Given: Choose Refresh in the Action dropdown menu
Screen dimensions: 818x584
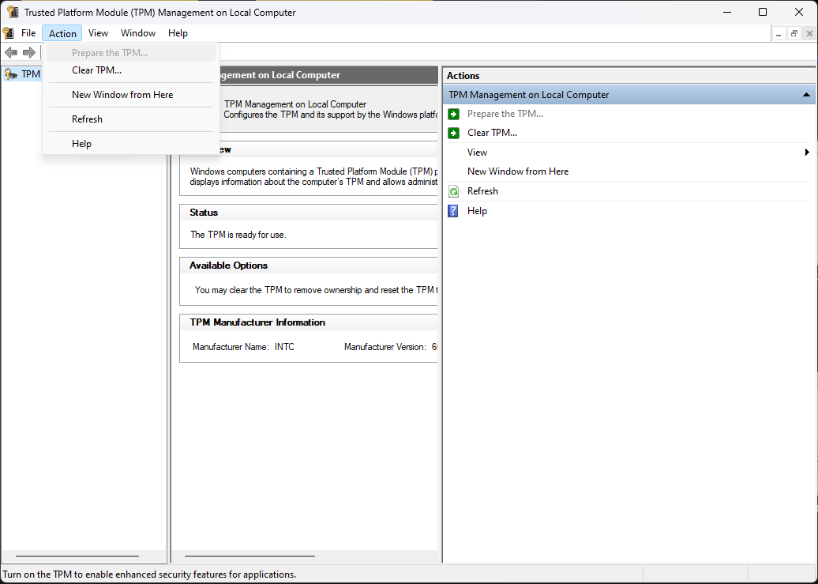Looking at the screenshot, I should tap(131, 119).
